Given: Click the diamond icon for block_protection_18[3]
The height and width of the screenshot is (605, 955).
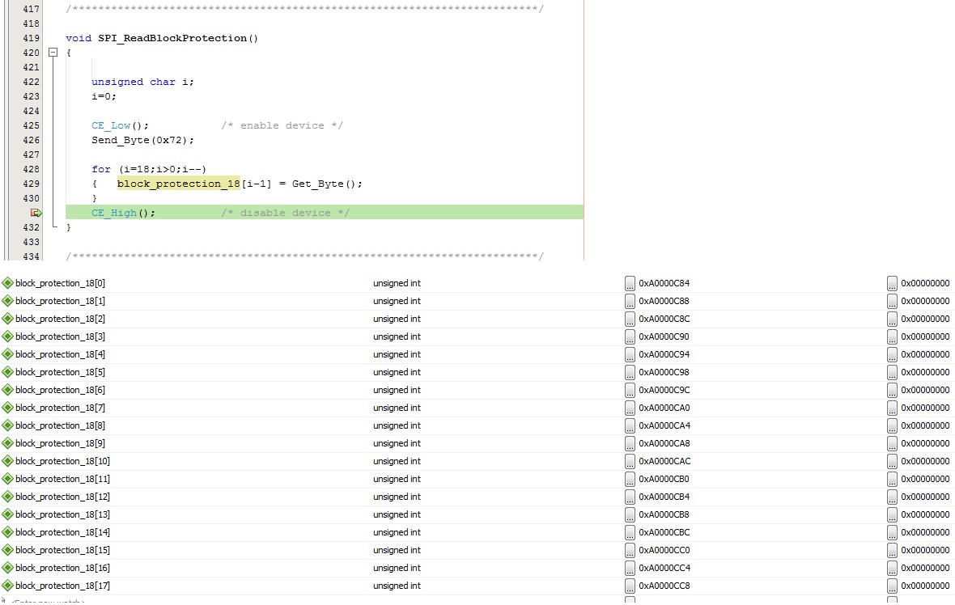Looking at the screenshot, I should [7, 336].
